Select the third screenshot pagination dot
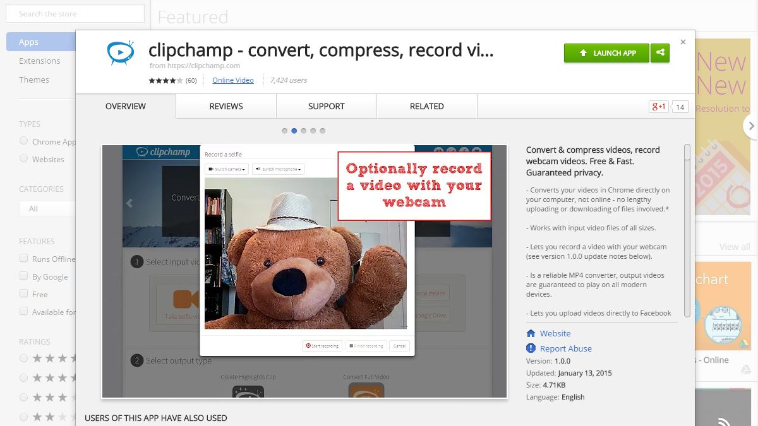The image size is (758, 426). click(x=304, y=131)
